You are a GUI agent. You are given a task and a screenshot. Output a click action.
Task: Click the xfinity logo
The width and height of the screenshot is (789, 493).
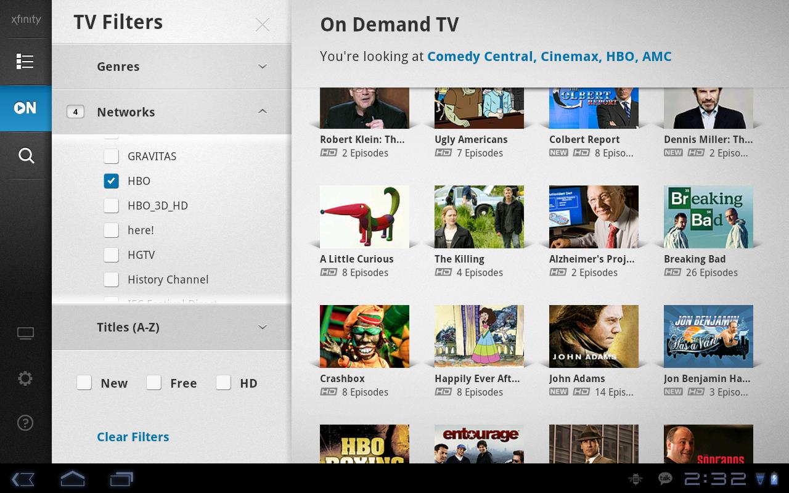pos(26,19)
